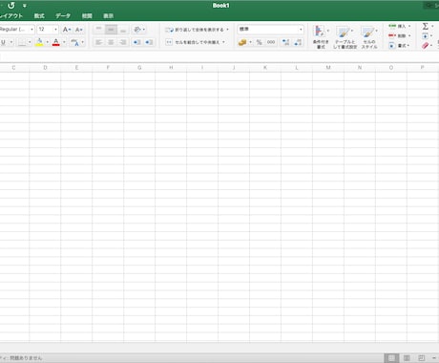Image resolution: width=439 pixels, height=363 pixels.
Task: Apply the red font color
Action: coord(56,42)
